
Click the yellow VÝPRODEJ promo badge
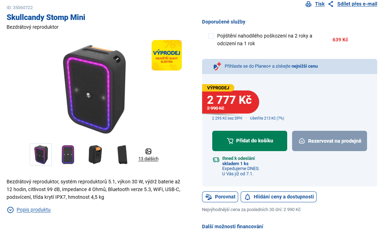166,55
